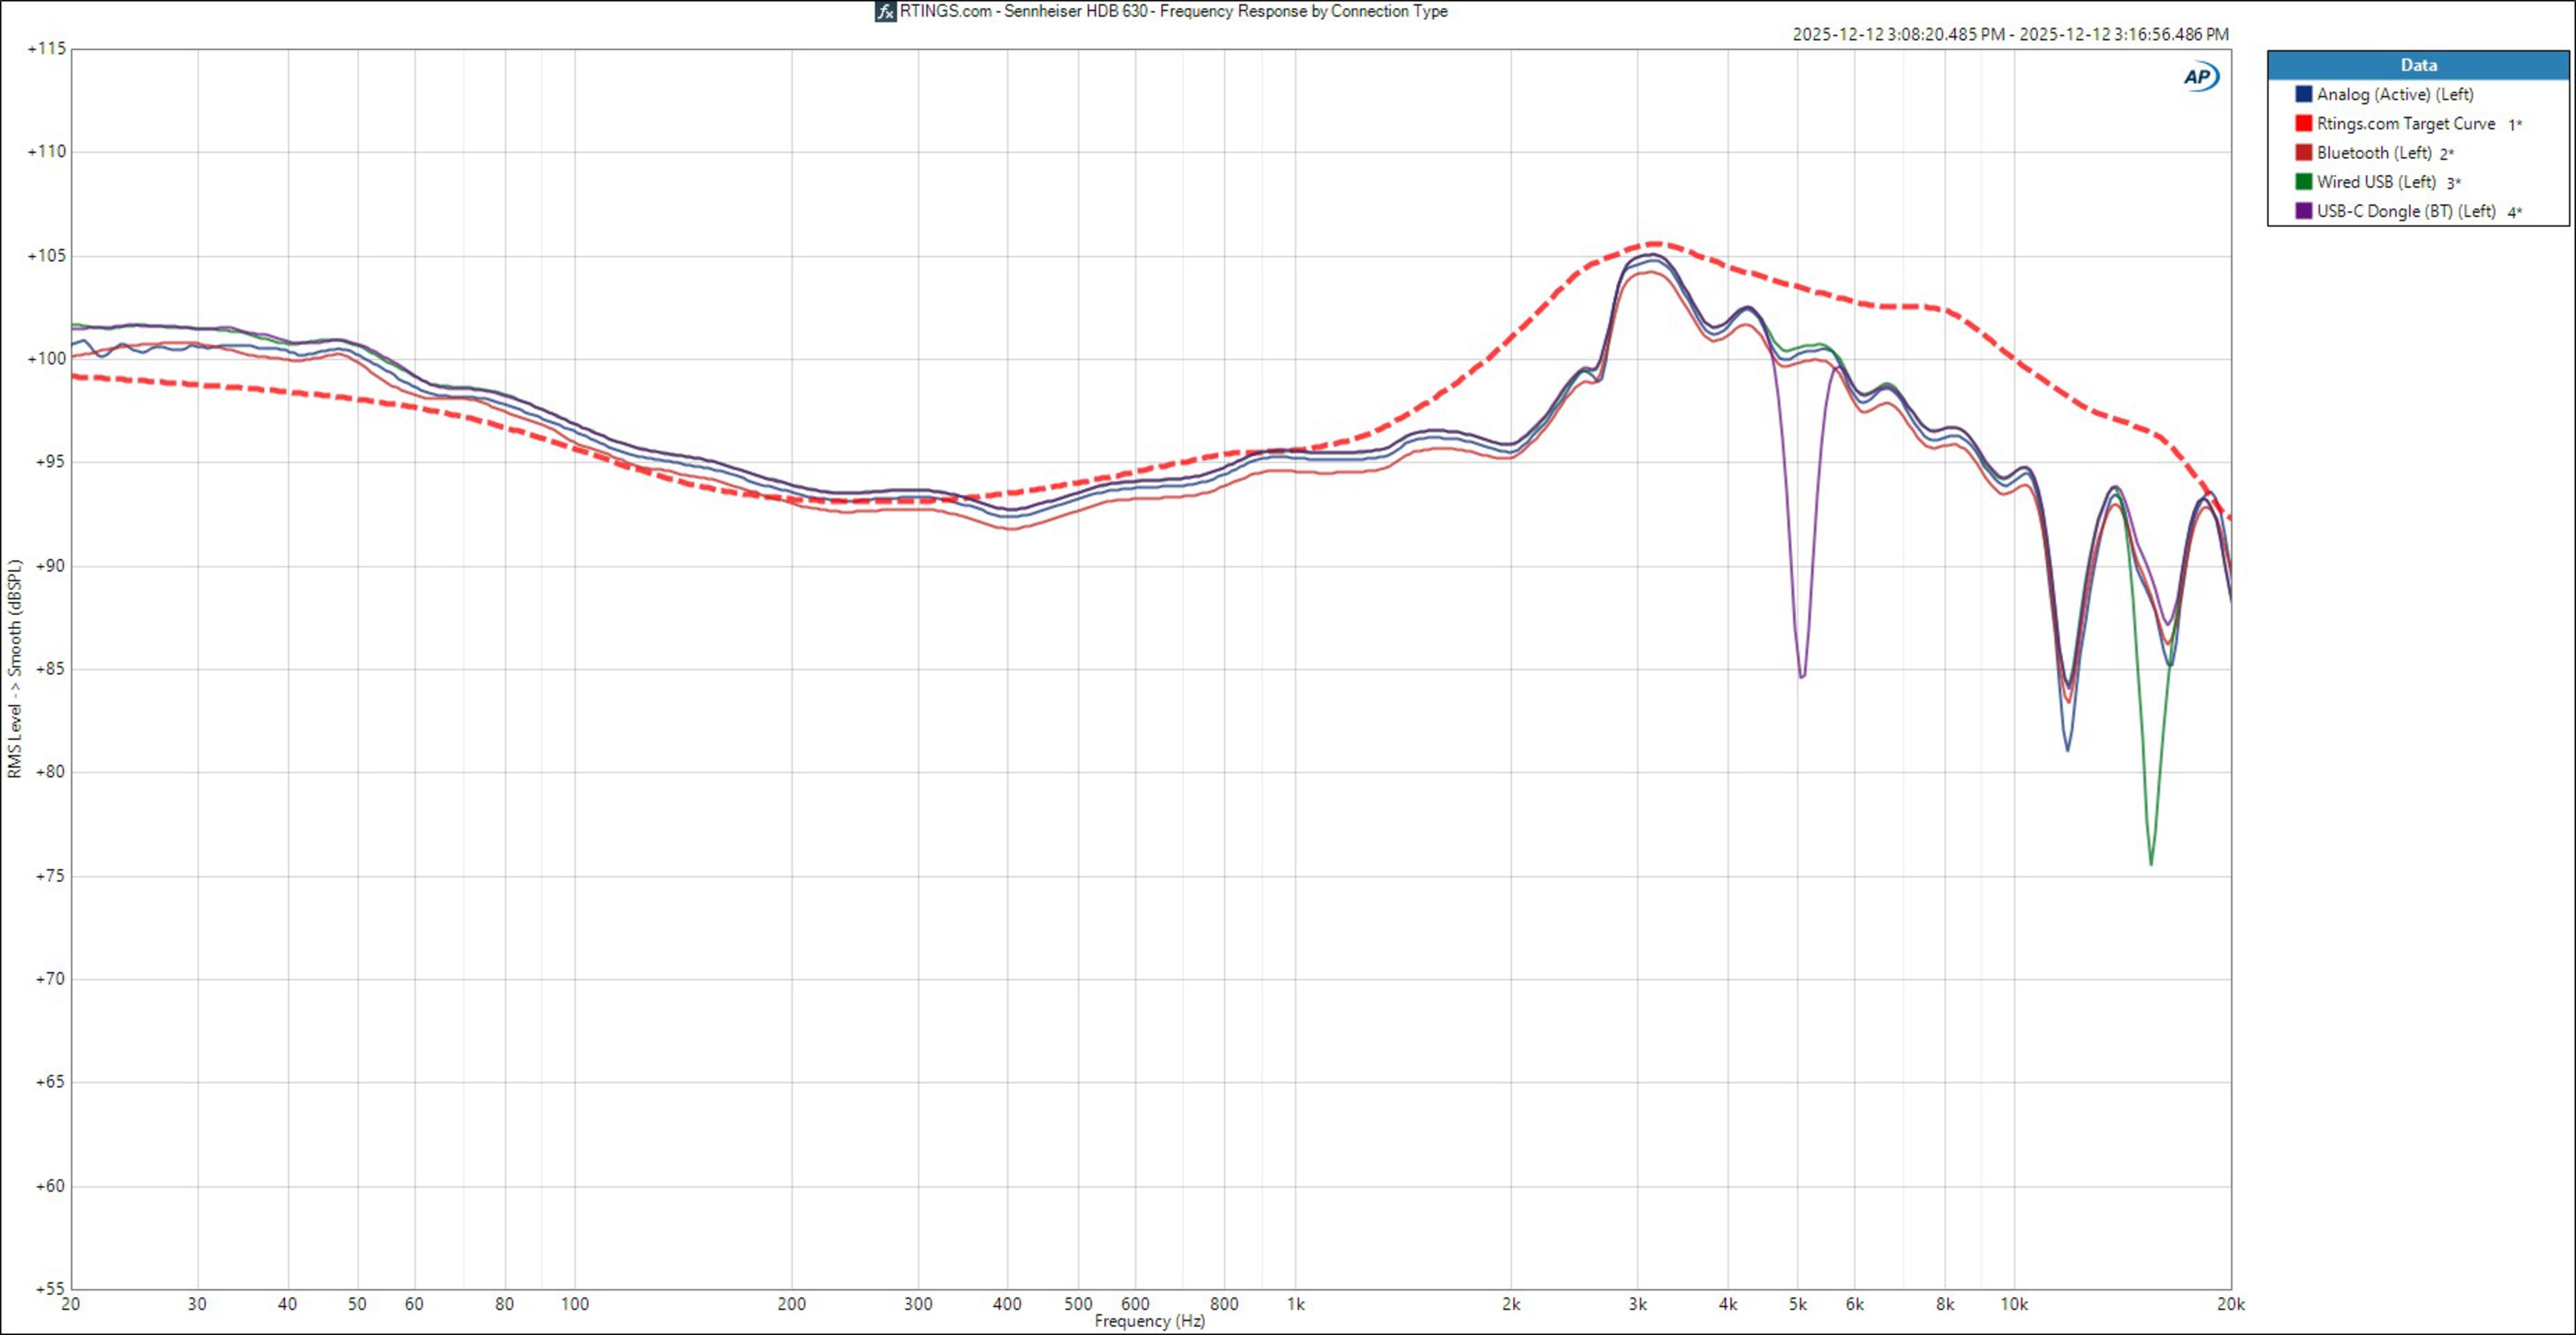The image size is (2576, 1335).
Task: Select the Rtings.com Target Curve legend entry
Action: pyautogui.click(x=2405, y=123)
